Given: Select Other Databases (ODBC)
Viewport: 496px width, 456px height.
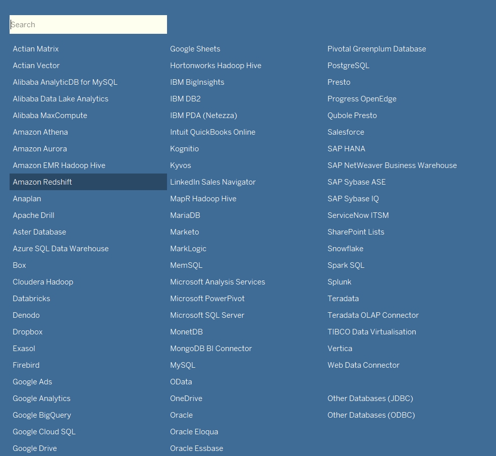Looking at the screenshot, I should [x=371, y=415].
